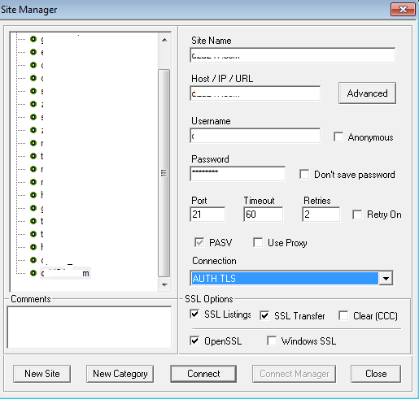Screen dimensions: 419x399
Task: Open the Connection dropdown arrow
Action: click(386, 278)
